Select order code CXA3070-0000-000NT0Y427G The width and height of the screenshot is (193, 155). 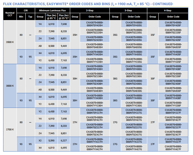(134, 118)
